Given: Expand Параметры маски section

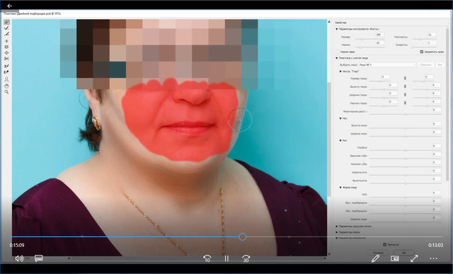Looking at the screenshot, I should click(337, 232).
